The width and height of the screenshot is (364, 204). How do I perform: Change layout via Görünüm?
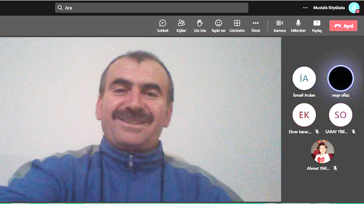(237, 26)
